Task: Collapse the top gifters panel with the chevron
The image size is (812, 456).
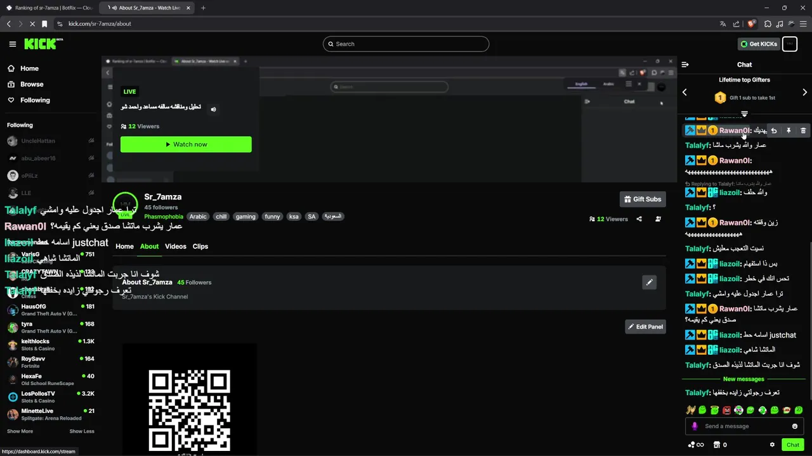Action: coord(744,114)
